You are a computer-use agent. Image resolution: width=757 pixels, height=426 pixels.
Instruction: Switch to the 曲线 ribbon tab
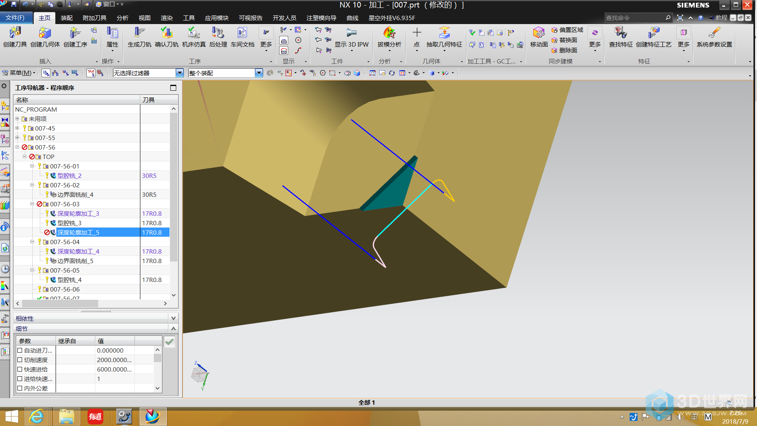pos(352,18)
